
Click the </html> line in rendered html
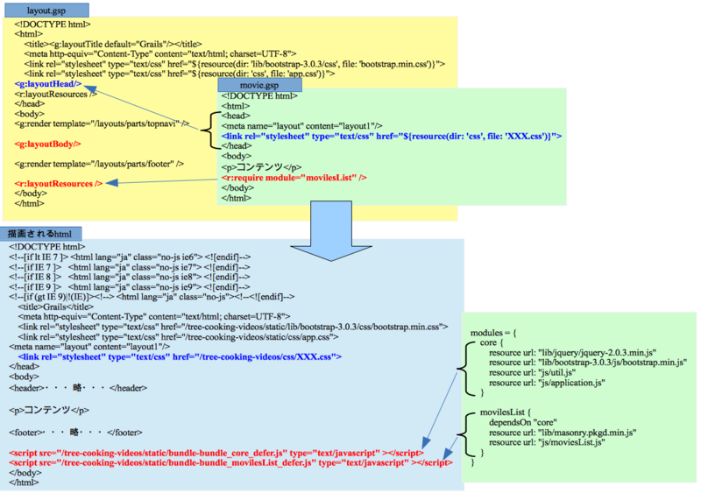click(24, 482)
